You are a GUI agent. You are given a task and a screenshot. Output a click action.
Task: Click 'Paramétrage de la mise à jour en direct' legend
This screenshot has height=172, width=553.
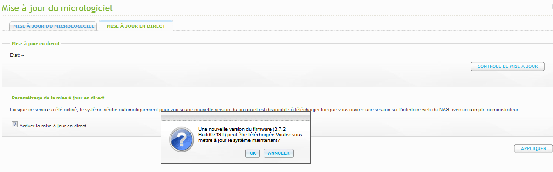tap(58, 98)
